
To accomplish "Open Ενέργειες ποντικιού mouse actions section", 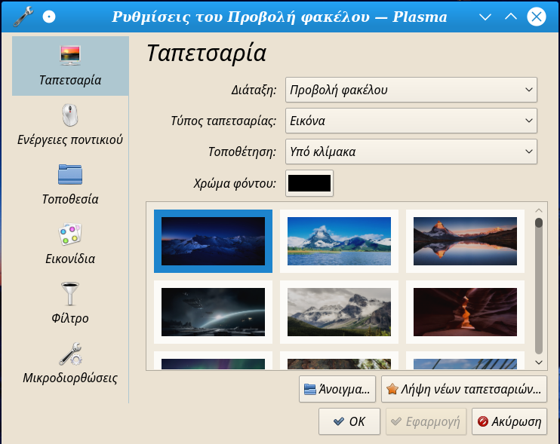I will coord(70,125).
